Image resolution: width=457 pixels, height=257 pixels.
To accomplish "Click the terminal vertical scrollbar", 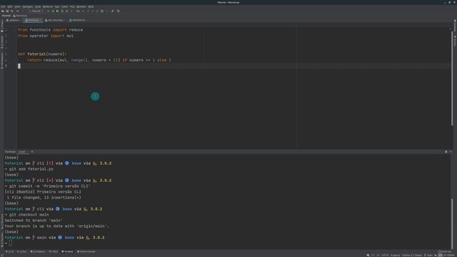I will tap(452, 223).
